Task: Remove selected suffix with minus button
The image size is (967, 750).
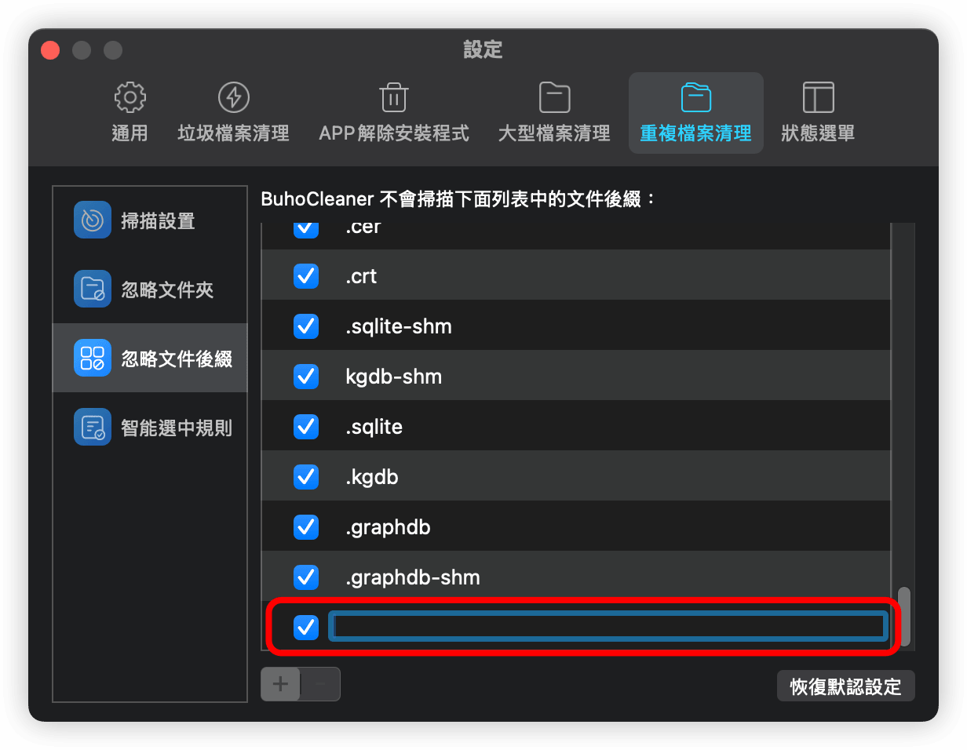Action: (x=320, y=684)
